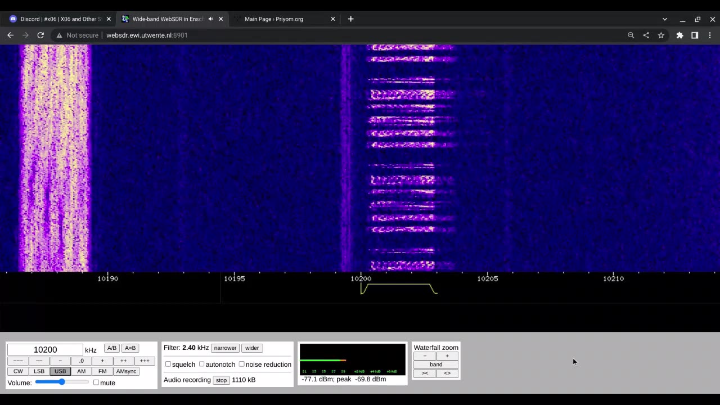Click the share page icon in address bar
The height and width of the screenshot is (405, 720).
646,35
